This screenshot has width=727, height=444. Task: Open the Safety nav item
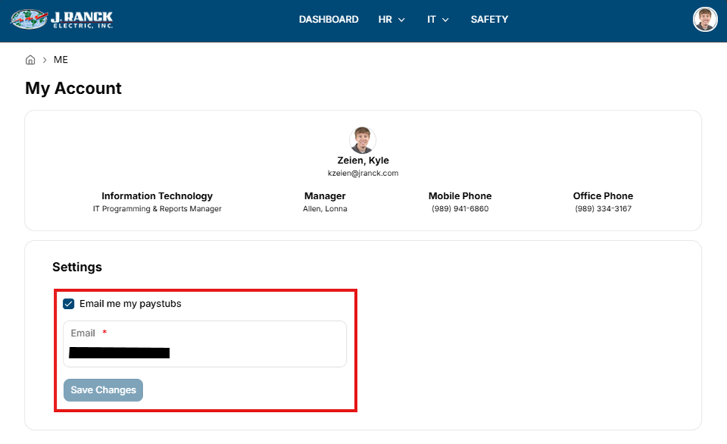(x=489, y=19)
